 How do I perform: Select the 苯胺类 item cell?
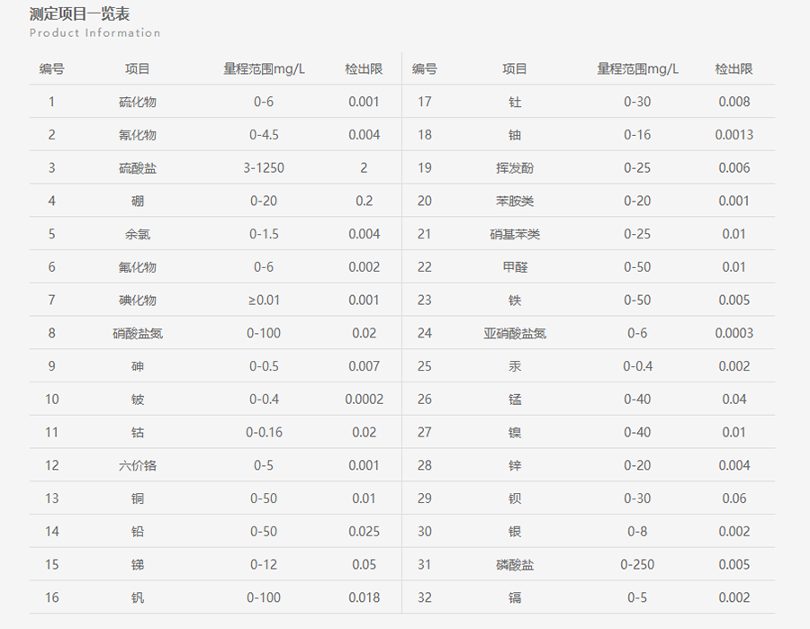click(515, 201)
